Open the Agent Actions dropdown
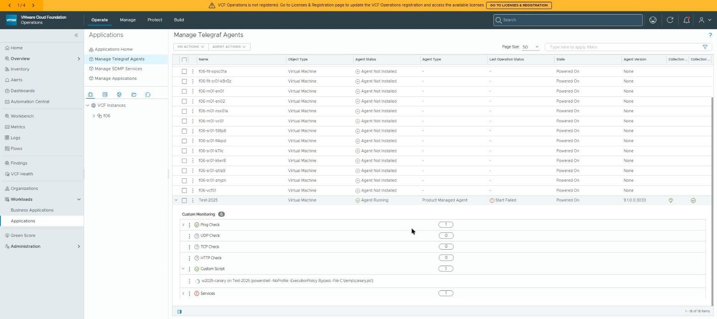This screenshot has height=319, width=717. coord(229,47)
